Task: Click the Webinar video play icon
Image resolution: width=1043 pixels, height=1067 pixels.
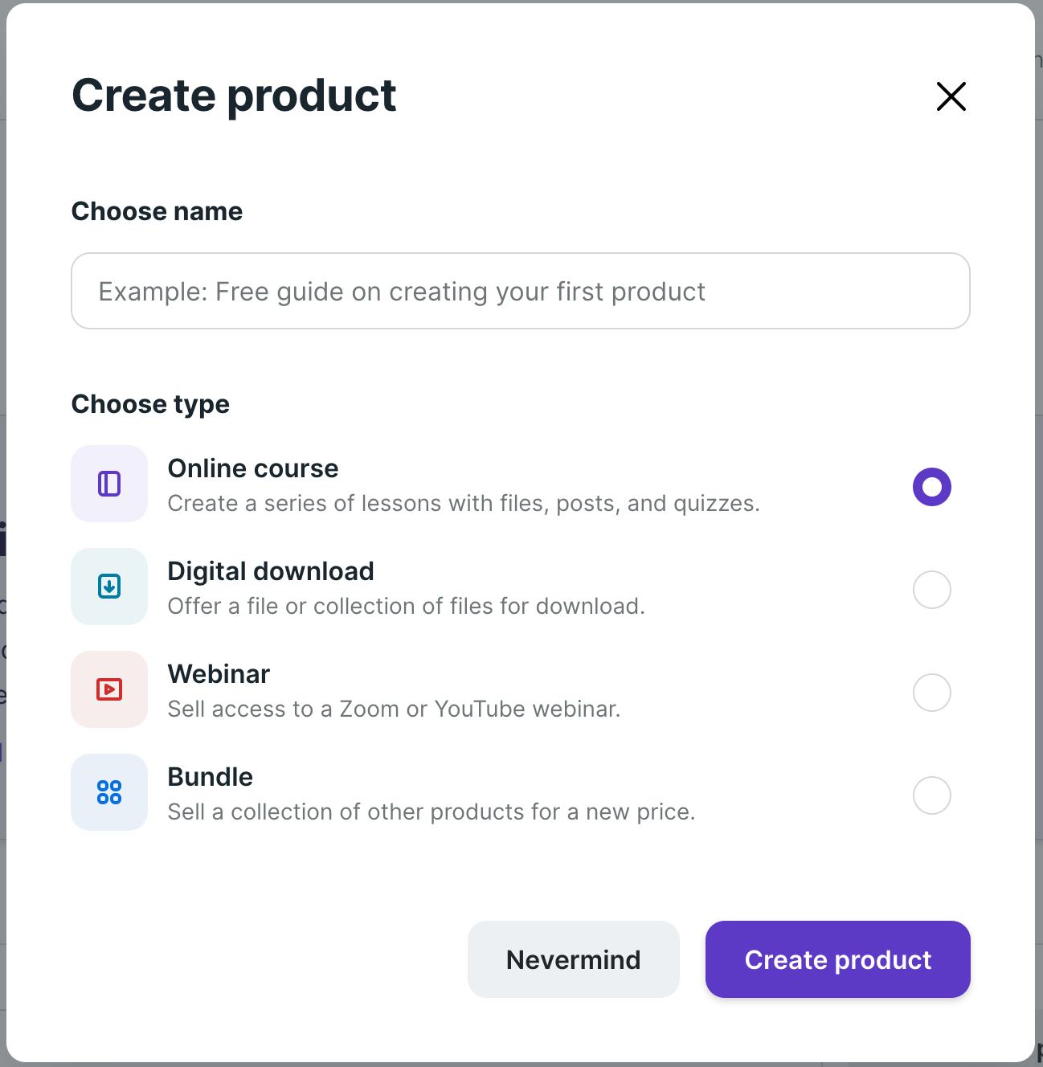Action: pos(108,689)
